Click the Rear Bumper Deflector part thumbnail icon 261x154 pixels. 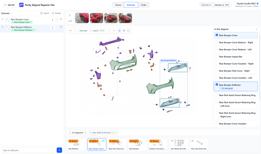pyautogui.click(x=7, y=28)
